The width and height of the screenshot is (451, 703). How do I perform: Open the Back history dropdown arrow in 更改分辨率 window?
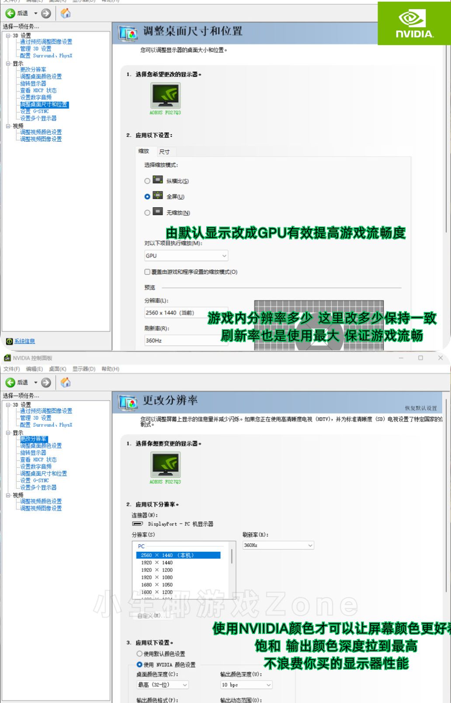click(36, 383)
